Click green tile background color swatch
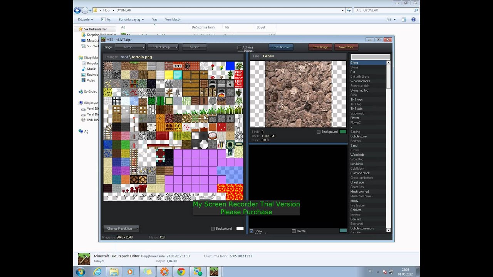 [x=343, y=132]
